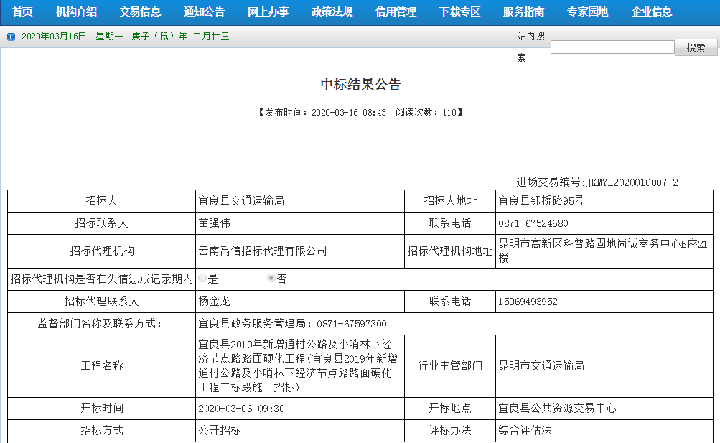Go to the 交易信息 section
The width and height of the screenshot is (720, 443).
click(140, 12)
